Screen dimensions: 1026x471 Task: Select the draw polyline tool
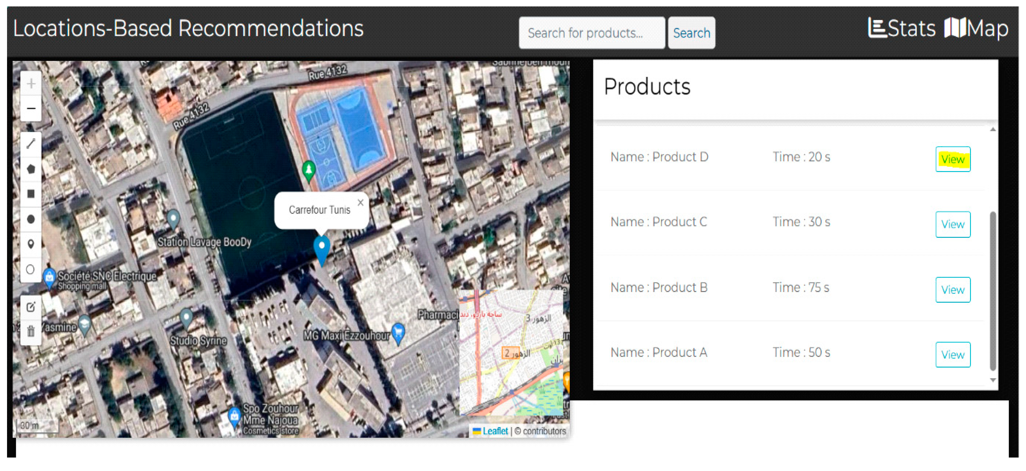(31, 144)
